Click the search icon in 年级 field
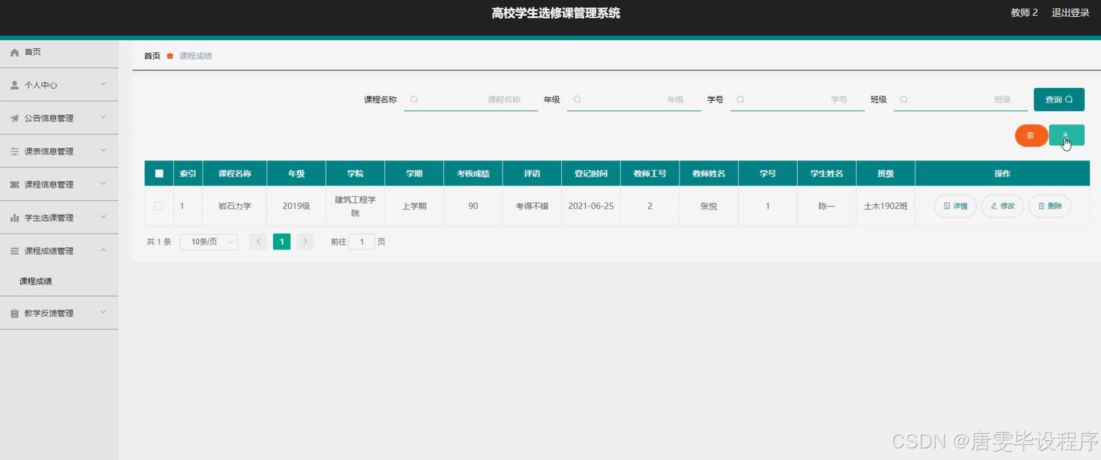The width and height of the screenshot is (1101, 460). [x=577, y=99]
